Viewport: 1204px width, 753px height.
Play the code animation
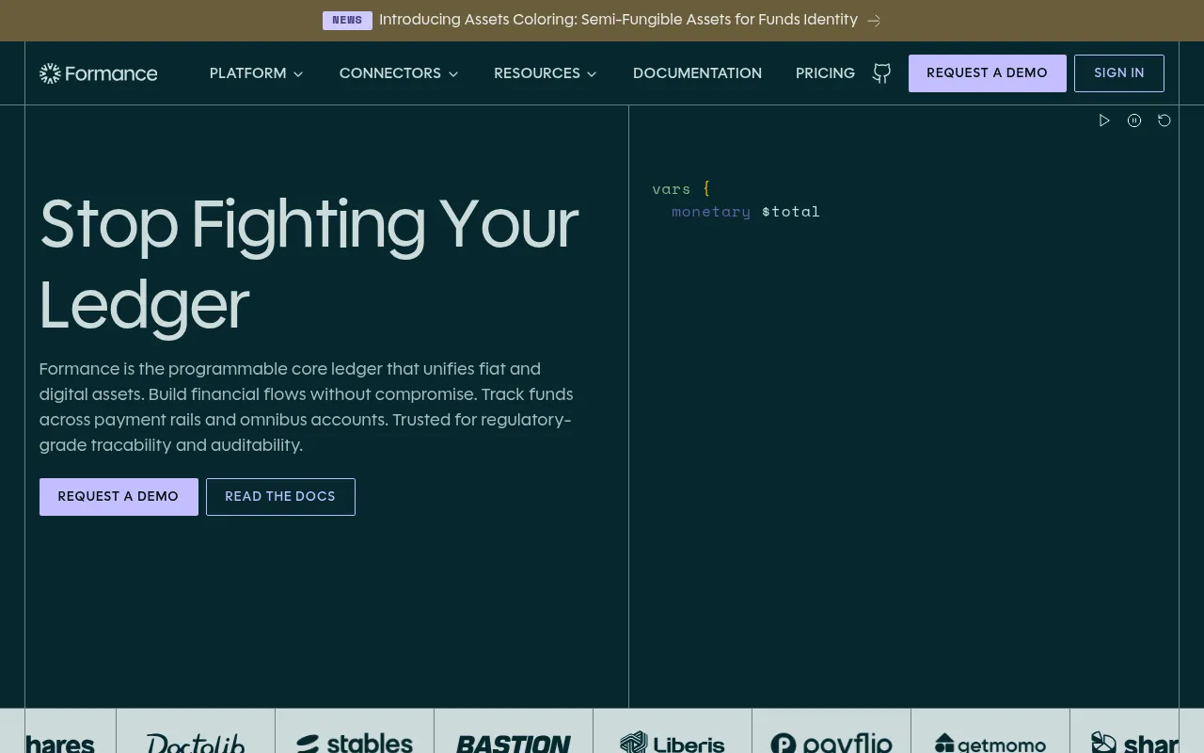pos(1104,120)
